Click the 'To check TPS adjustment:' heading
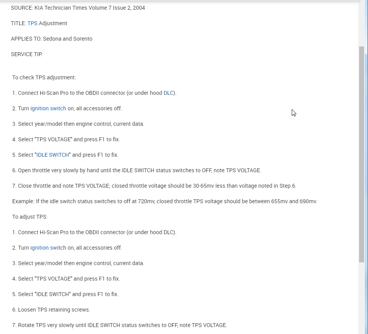Image resolution: width=368 pixels, height=334 pixels. coord(44,77)
